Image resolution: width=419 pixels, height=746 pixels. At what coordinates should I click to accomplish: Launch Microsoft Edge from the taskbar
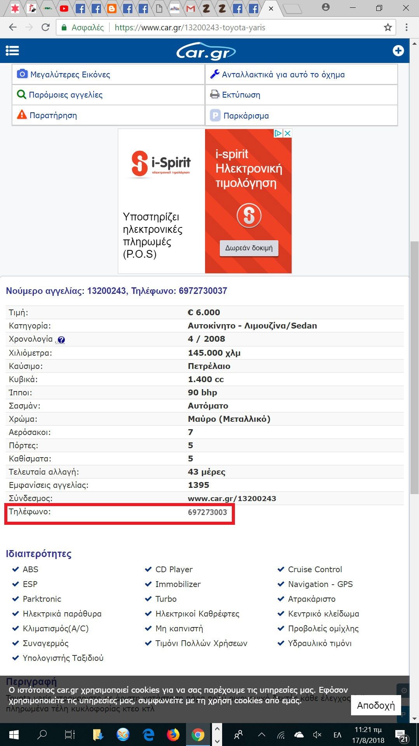[x=148, y=735]
